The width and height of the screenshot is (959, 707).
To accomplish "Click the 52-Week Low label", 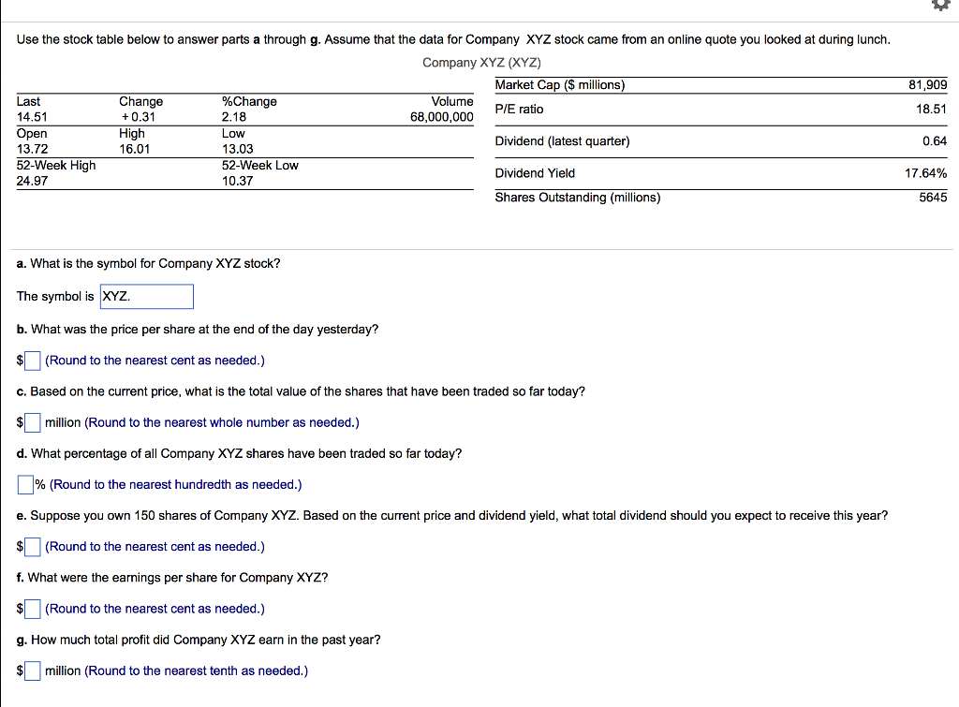I will [x=260, y=165].
